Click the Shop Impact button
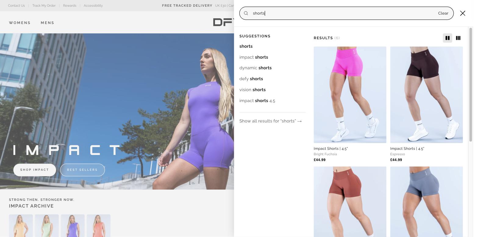 [34, 170]
